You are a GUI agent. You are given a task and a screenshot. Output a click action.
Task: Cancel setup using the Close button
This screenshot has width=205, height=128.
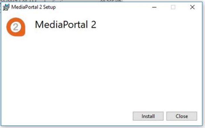pos(182,116)
